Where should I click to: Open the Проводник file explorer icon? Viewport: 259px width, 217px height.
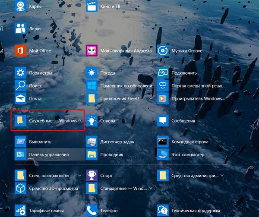pyautogui.click(x=92, y=154)
